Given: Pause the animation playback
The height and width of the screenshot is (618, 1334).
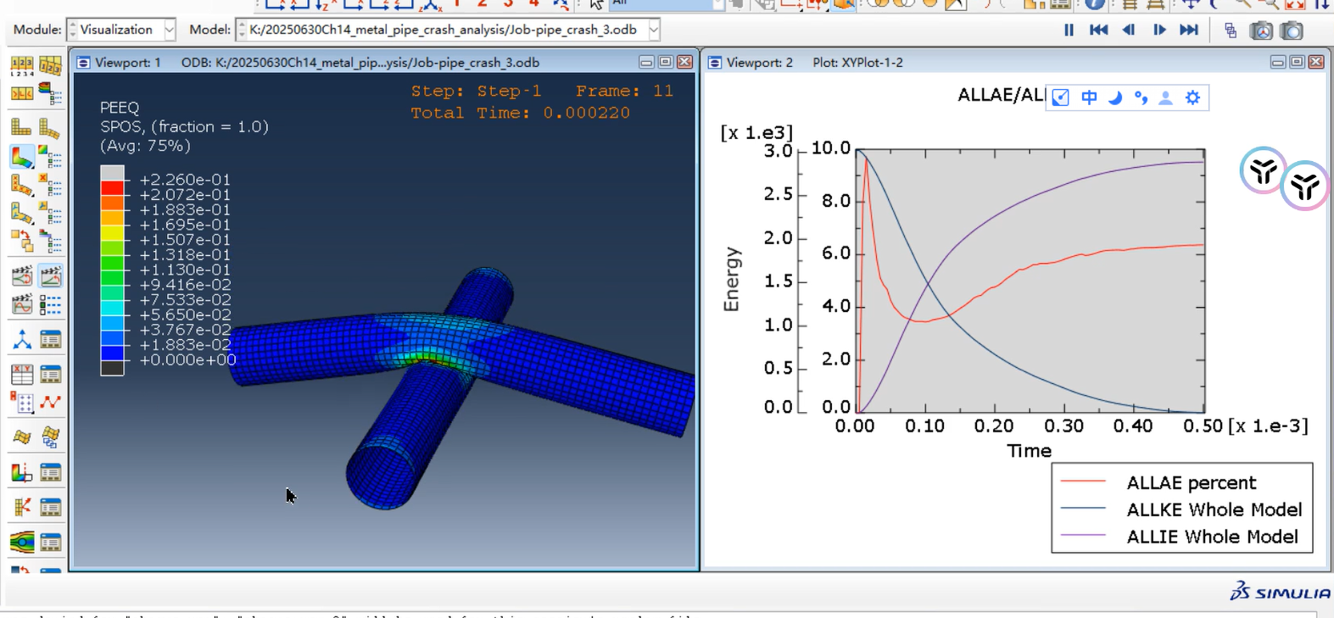Looking at the screenshot, I should coord(1069,30).
